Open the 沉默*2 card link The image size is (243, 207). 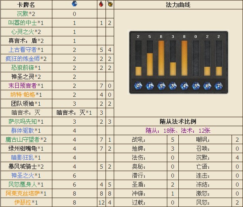[26, 14]
